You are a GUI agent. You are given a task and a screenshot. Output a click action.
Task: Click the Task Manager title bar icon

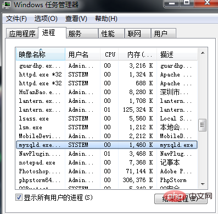7,4
